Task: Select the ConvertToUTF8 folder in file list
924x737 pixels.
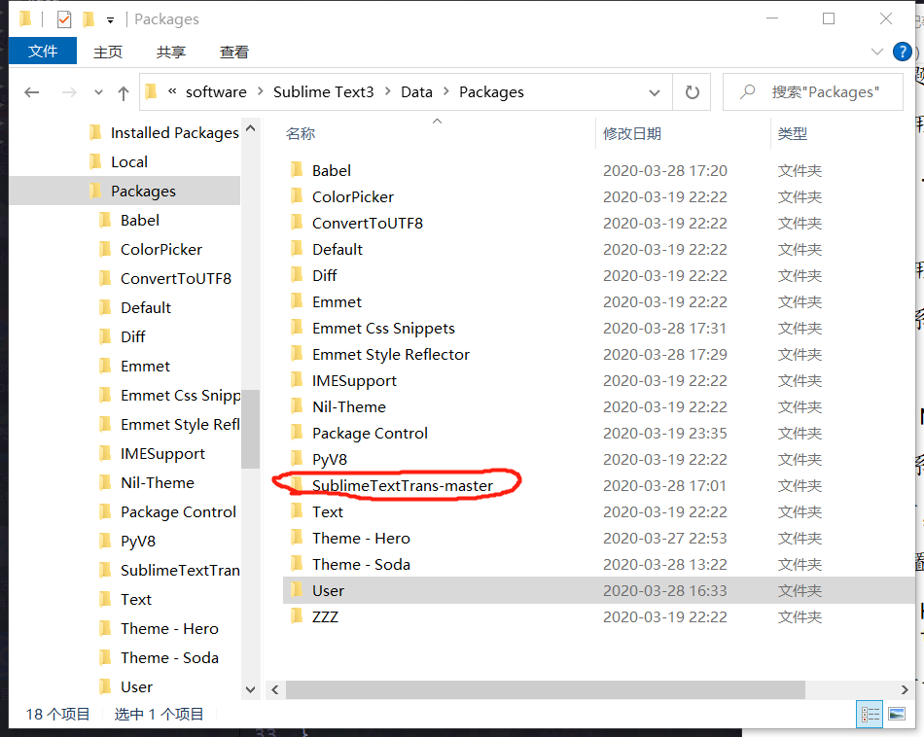Action: point(367,224)
